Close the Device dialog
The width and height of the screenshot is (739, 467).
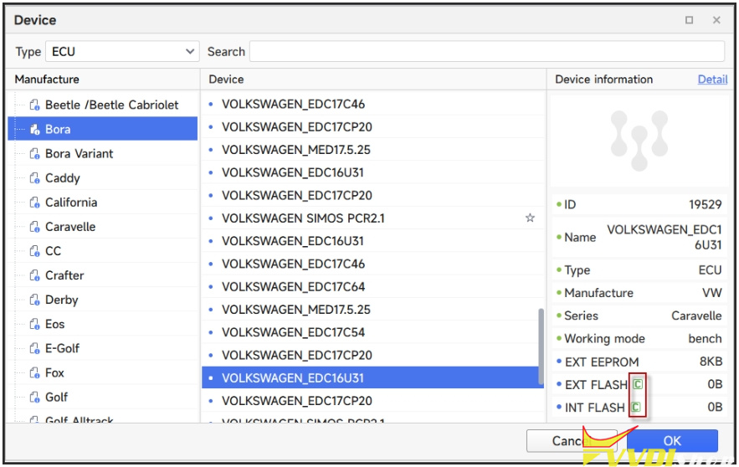(716, 20)
